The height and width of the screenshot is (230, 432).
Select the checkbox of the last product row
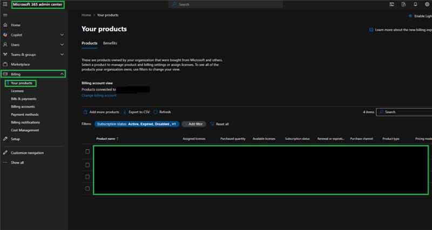click(87, 188)
